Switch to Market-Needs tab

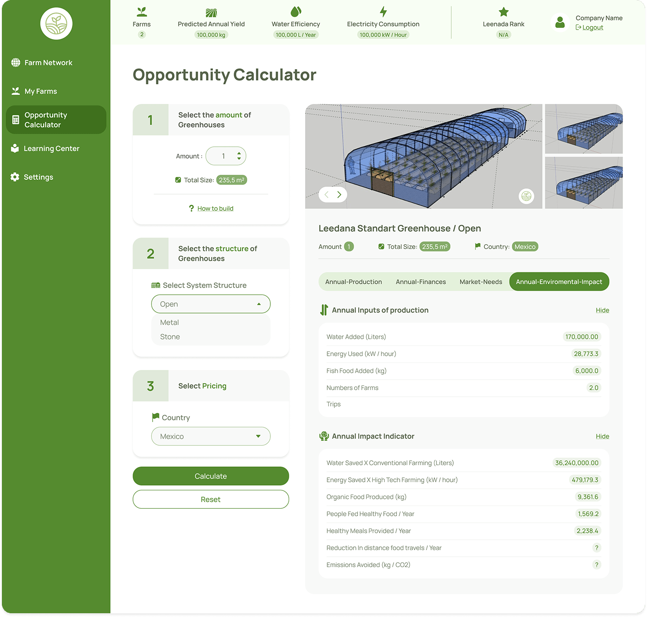[x=481, y=281]
